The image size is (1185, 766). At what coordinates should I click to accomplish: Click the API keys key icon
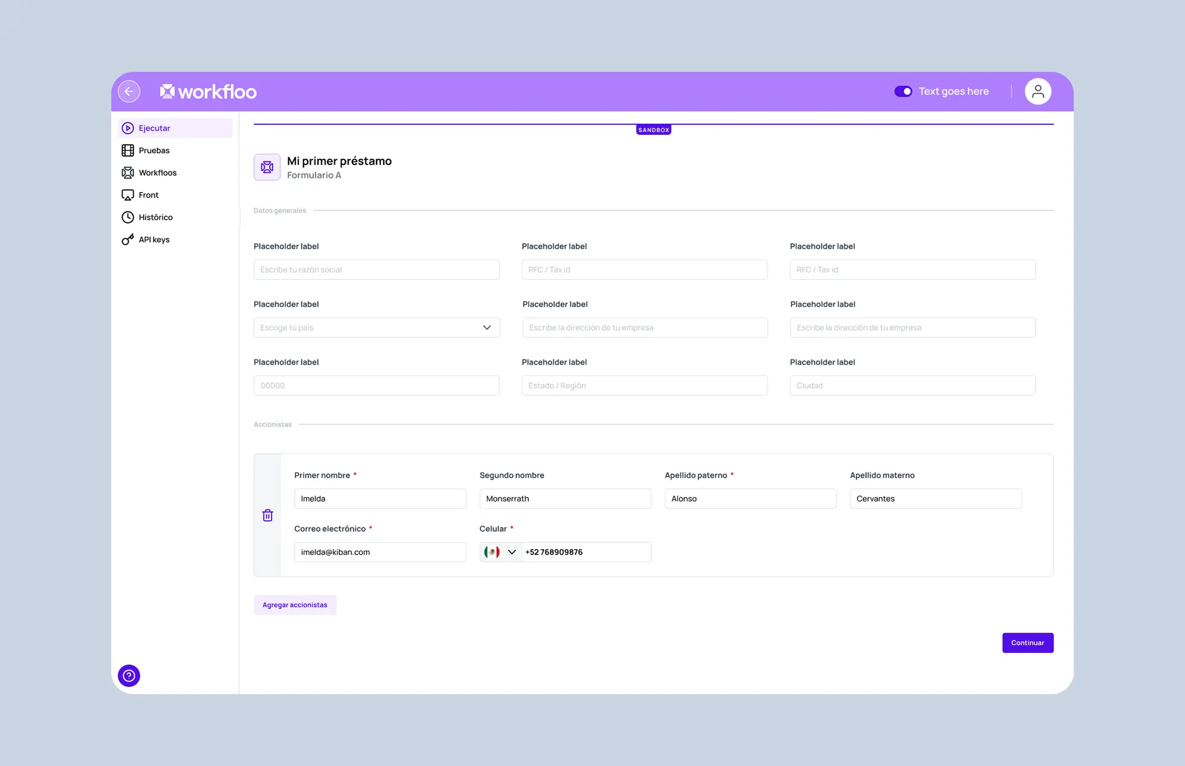(x=128, y=240)
